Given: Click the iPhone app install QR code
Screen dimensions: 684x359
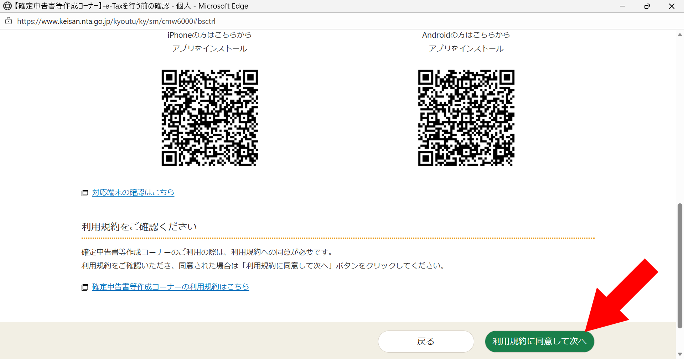Looking at the screenshot, I should pyautogui.click(x=209, y=118).
